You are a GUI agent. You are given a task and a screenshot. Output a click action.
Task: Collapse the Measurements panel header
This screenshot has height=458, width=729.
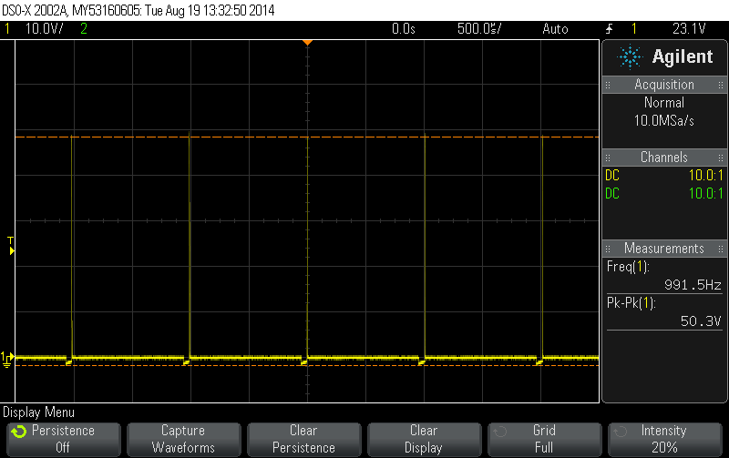664,248
